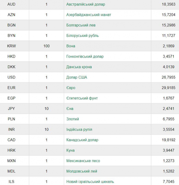Open the Азербайджанський манат link
This screenshot has height=185, width=179.
pos(88,15)
